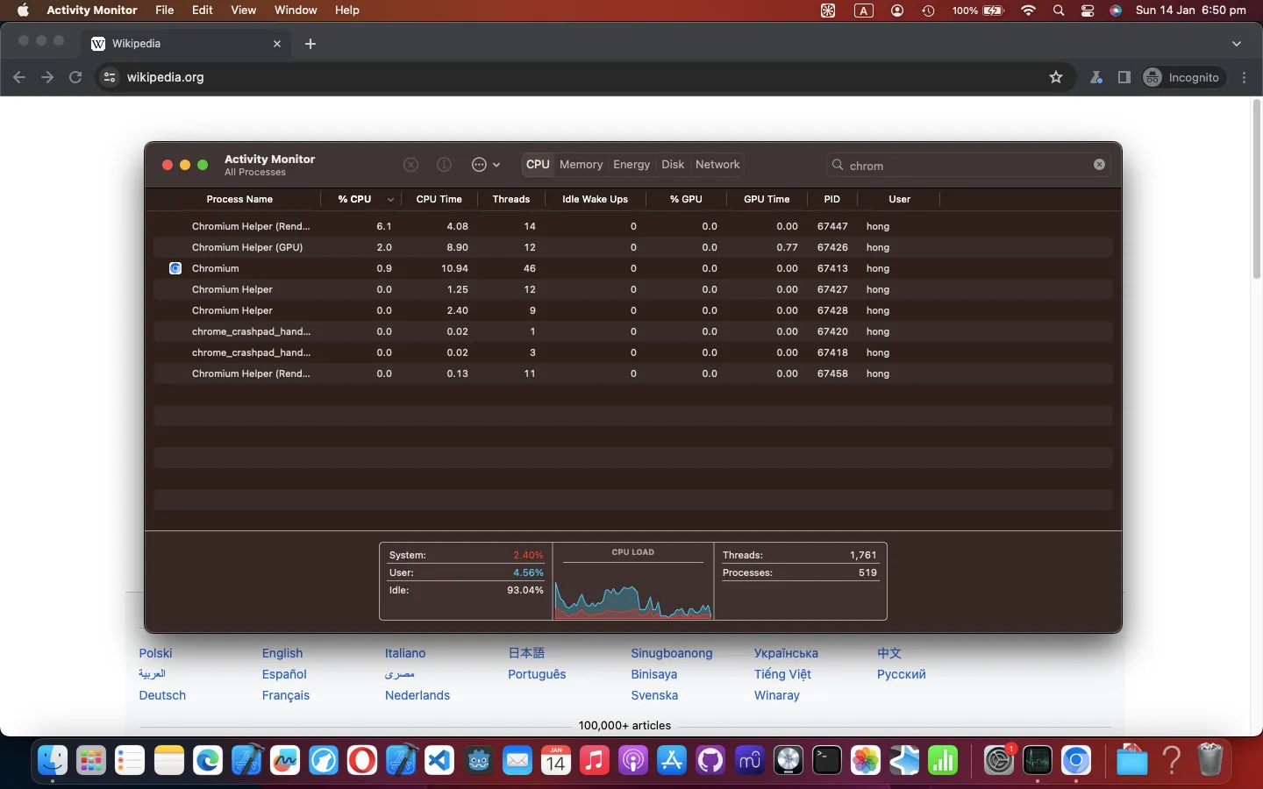Open Numbers from the dock
The height and width of the screenshot is (789, 1263).
click(x=943, y=760)
